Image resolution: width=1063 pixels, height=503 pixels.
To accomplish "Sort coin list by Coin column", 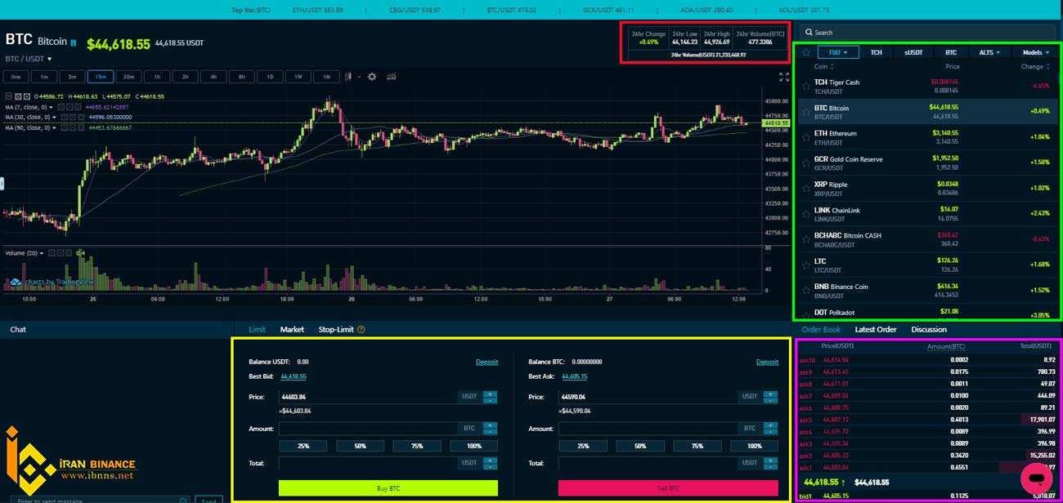I will tap(823, 66).
